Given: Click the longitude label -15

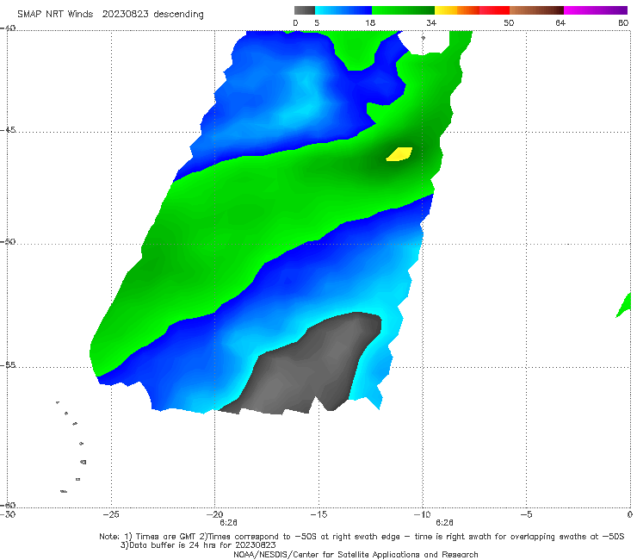Looking at the screenshot, I should point(318,514).
